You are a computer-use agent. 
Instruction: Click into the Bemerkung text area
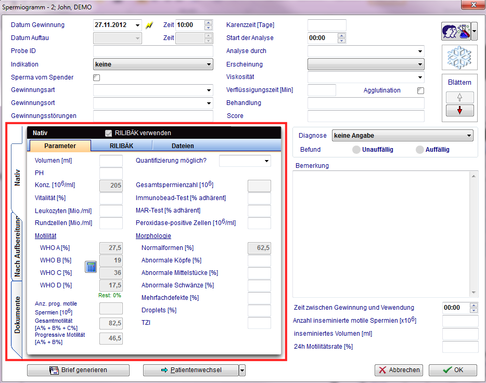[381, 234]
